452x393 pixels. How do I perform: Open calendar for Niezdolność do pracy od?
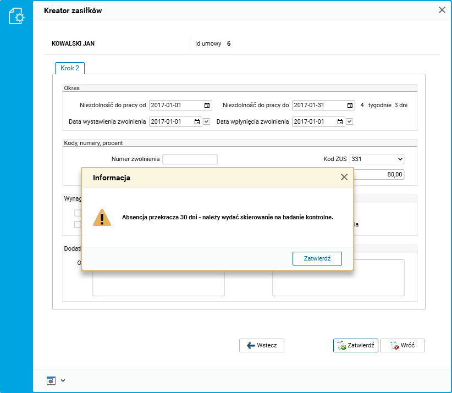point(207,106)
